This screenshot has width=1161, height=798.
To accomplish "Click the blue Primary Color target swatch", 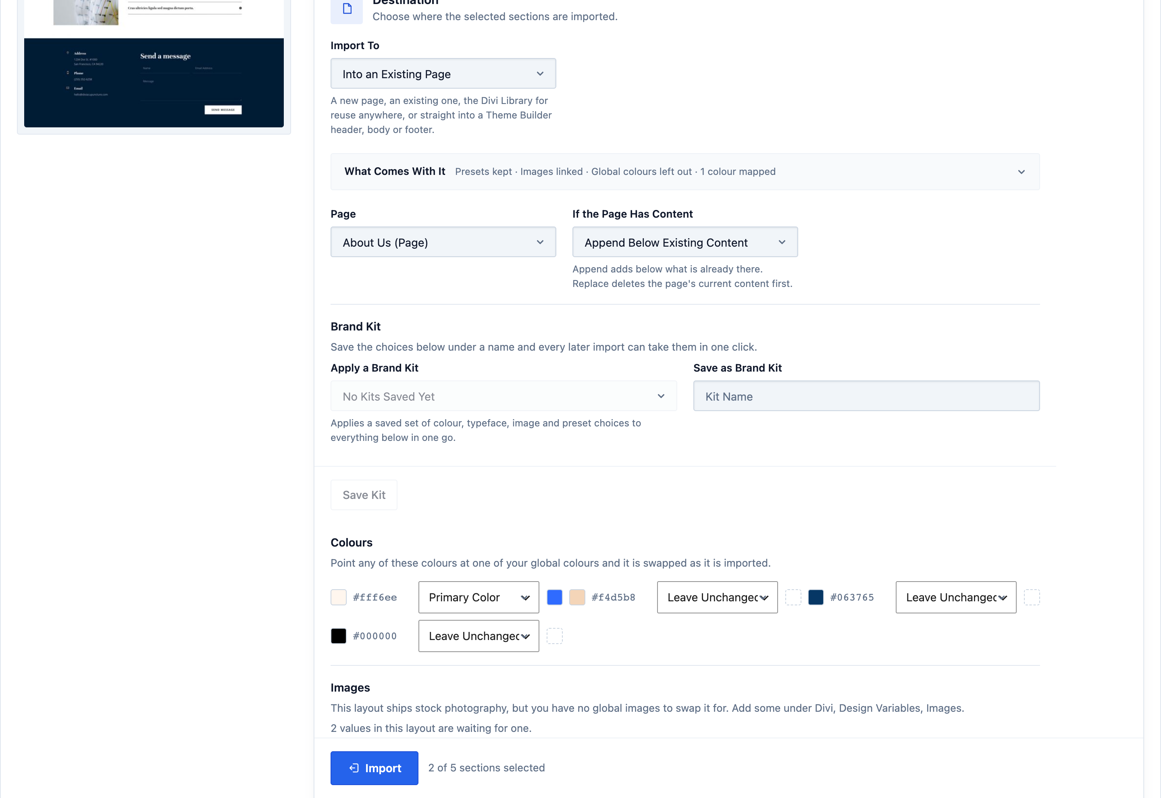I will [555, 597].
